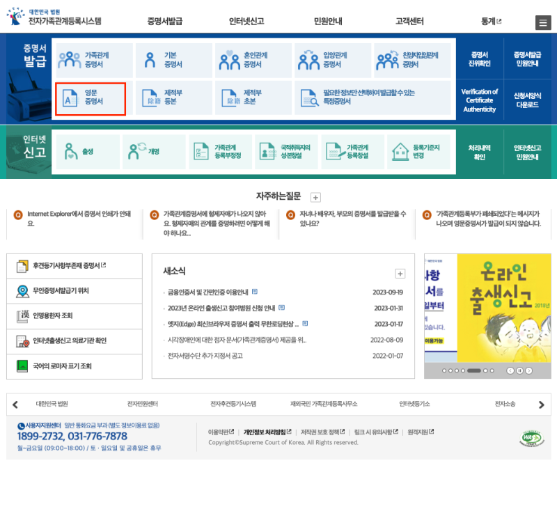
Task: Expand 자주하는질문 with the plus button
Action: pos(315,198)
